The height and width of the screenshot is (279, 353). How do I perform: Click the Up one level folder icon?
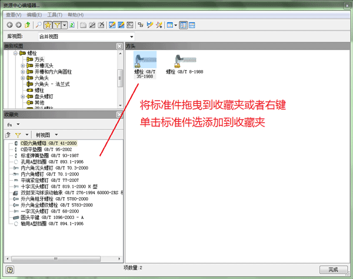[28, 25]
